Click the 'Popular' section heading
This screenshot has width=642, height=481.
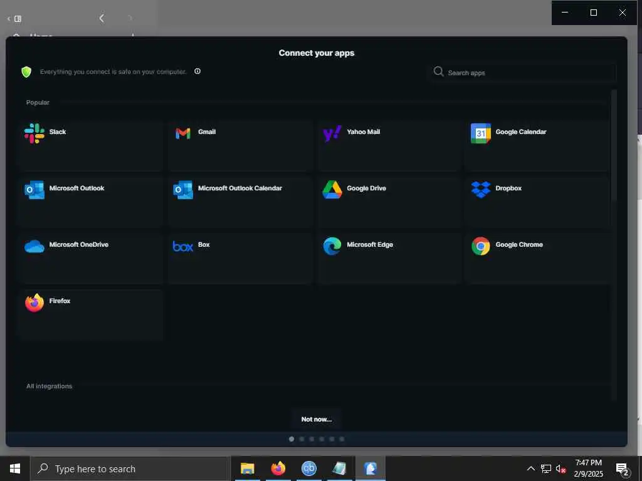[x=38, y=102]
